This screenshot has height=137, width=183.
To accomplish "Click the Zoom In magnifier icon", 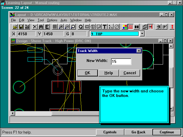I will 61,27.
